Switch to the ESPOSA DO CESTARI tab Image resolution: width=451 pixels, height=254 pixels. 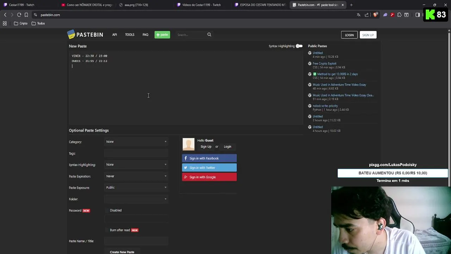click(x=260, y=5)
